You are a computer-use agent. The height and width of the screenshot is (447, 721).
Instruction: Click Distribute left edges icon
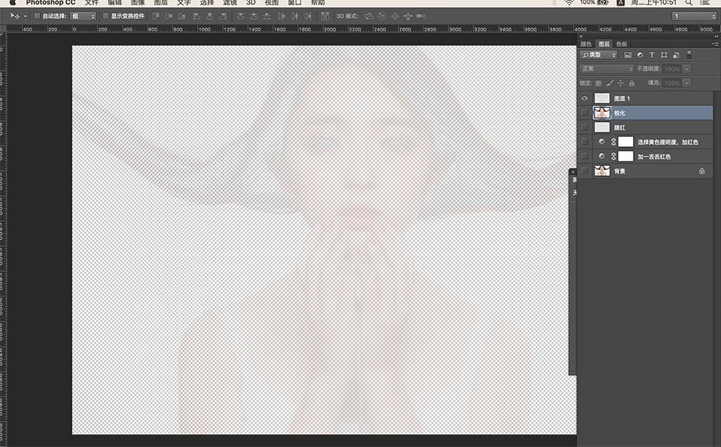pyautogui.click(x=281, y=16)
